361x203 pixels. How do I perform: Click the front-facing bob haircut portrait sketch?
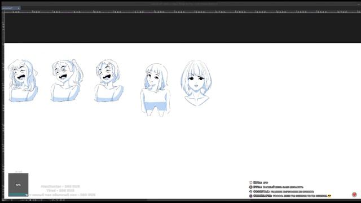196,83
